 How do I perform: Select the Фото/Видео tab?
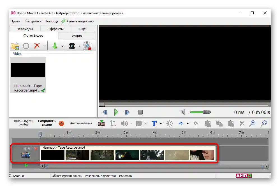tap(33, 36)
